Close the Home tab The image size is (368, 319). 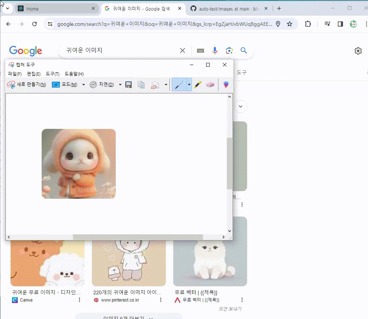93,8
